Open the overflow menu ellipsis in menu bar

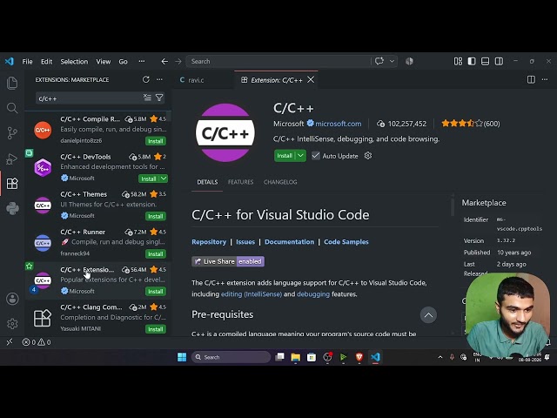coord(142,61)
